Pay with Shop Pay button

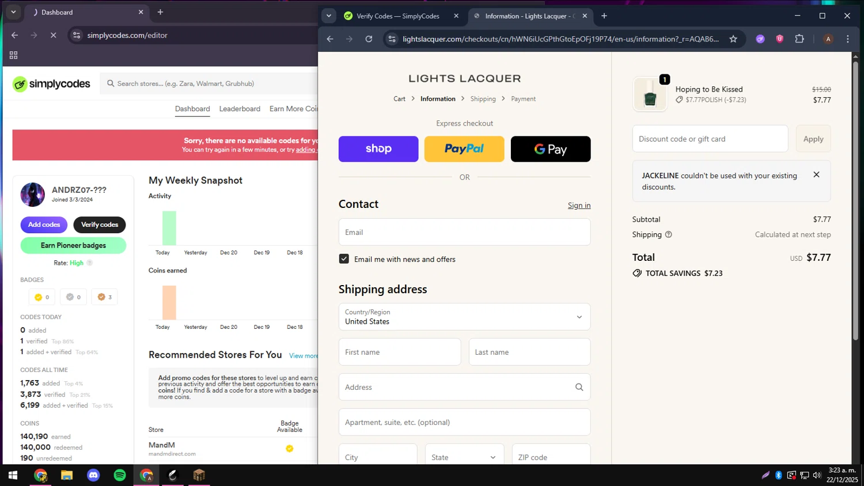coord(378,149)
